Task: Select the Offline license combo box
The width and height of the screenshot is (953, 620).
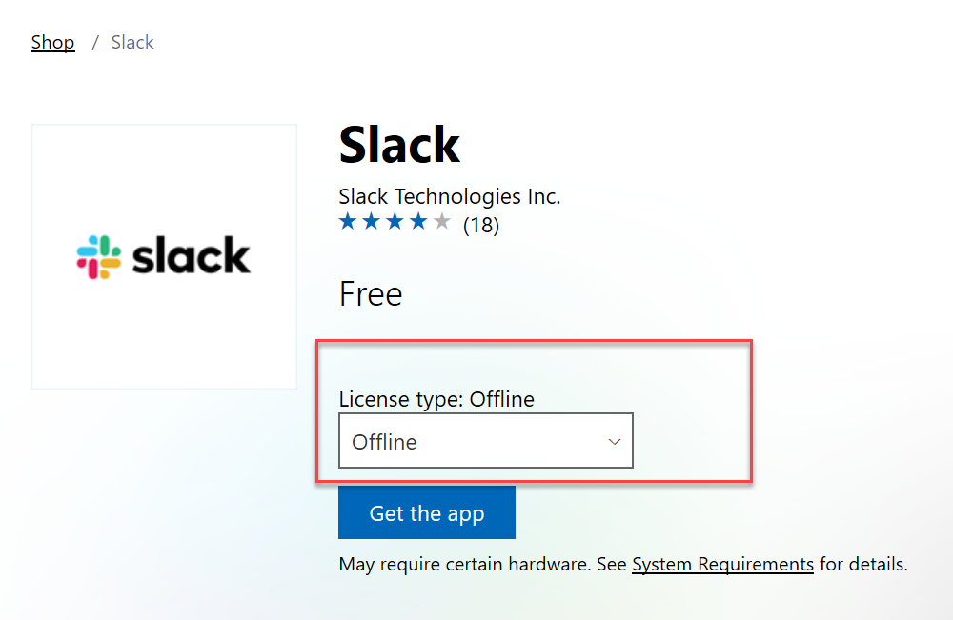Action: click(x=486, y=441)
